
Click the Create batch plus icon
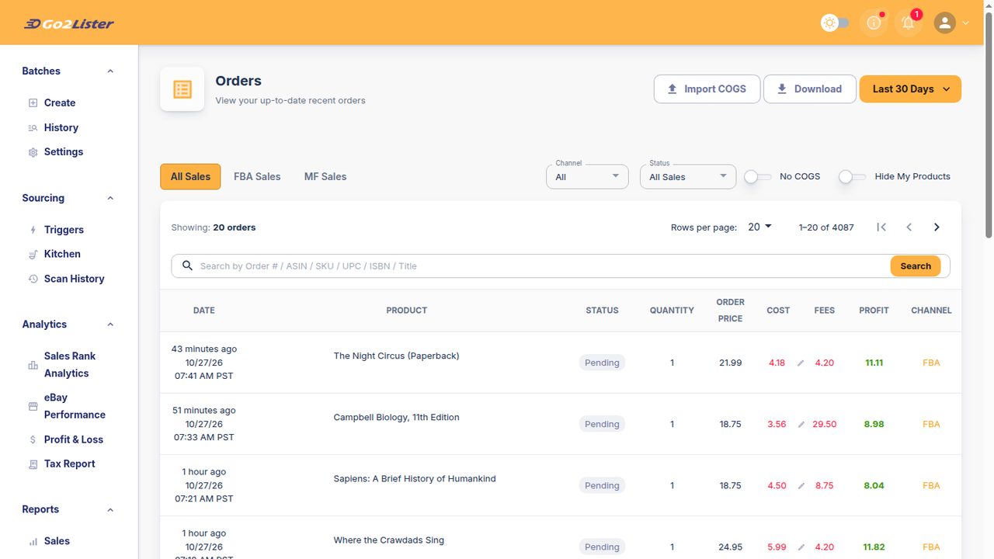click(x=33, y=103)
